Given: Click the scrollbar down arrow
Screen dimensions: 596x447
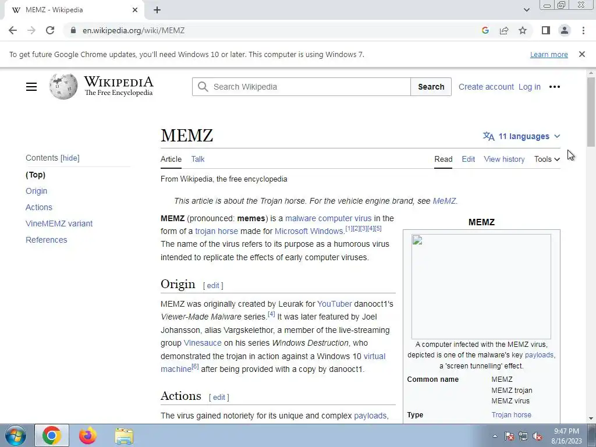Looking at the screenshot, I should tap(591, 418).
